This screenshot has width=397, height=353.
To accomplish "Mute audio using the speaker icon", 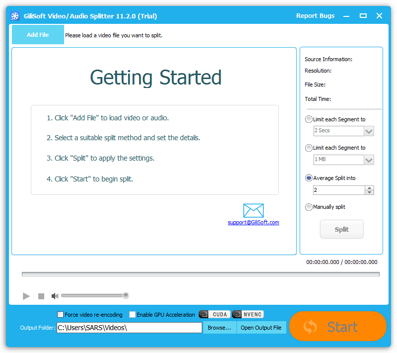I will pyautogui.click(x=55, y=296).
